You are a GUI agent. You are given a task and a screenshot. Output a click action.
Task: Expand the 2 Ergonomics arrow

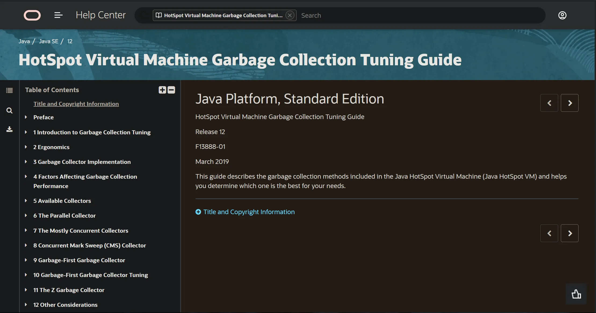point(26,147)
